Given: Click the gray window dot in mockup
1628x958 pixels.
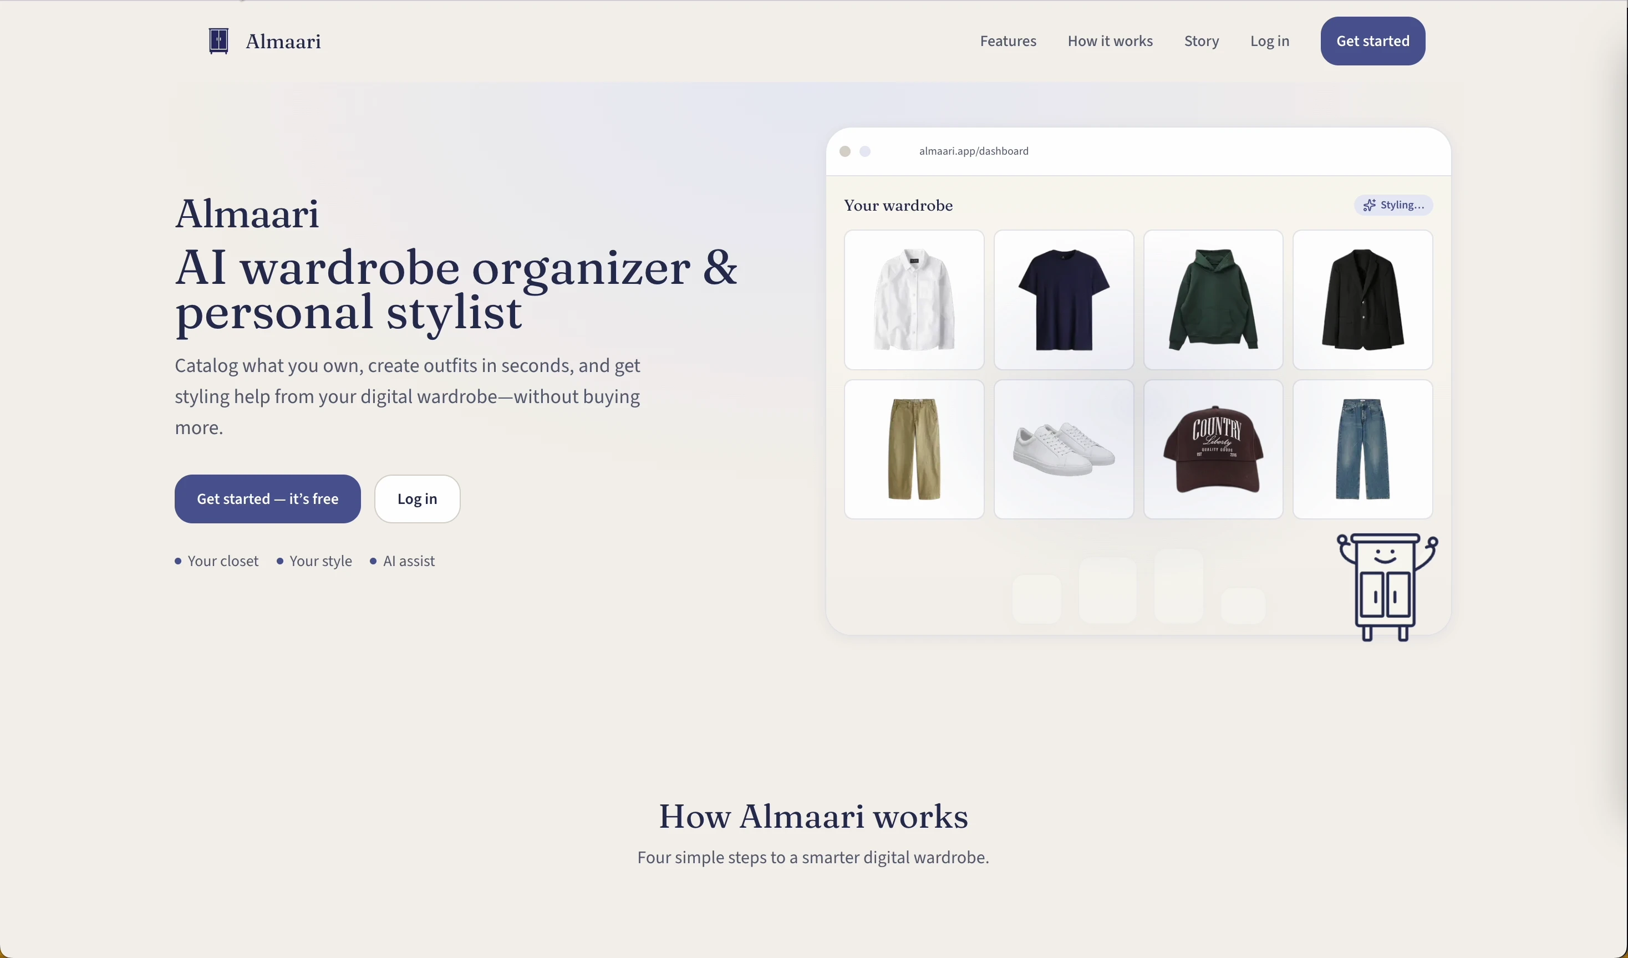Looking at the screenshot, I should coord(845,151).
